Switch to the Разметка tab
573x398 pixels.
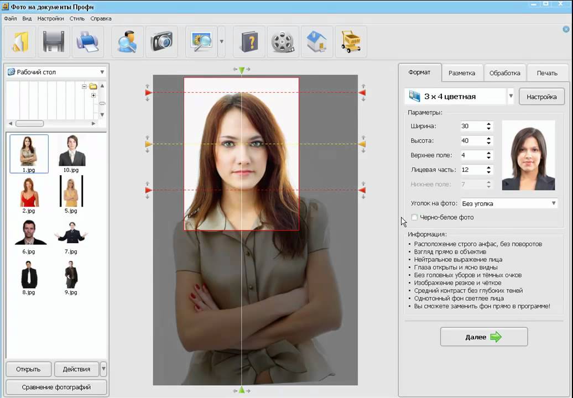coord(462,73)
